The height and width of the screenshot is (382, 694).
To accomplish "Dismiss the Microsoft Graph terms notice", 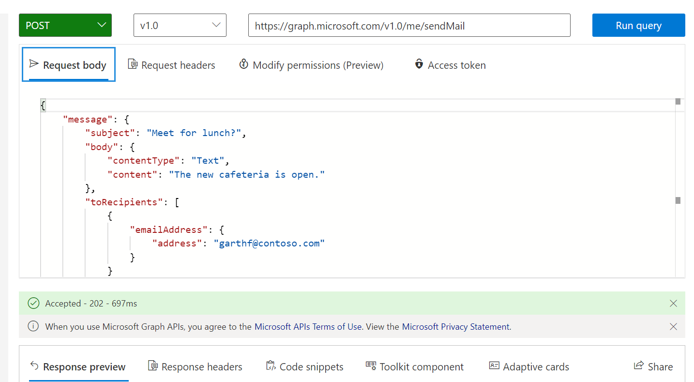I will tap(673, 327).
